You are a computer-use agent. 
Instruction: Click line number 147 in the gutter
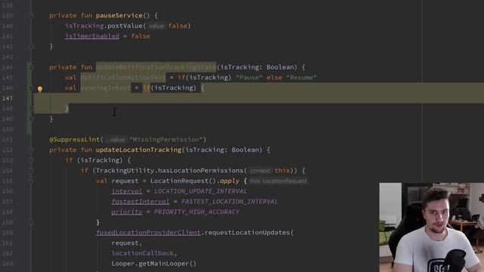click(x=7, y=98)
